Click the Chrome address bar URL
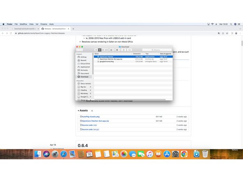243x182 pixels. [x=41, y=33]
